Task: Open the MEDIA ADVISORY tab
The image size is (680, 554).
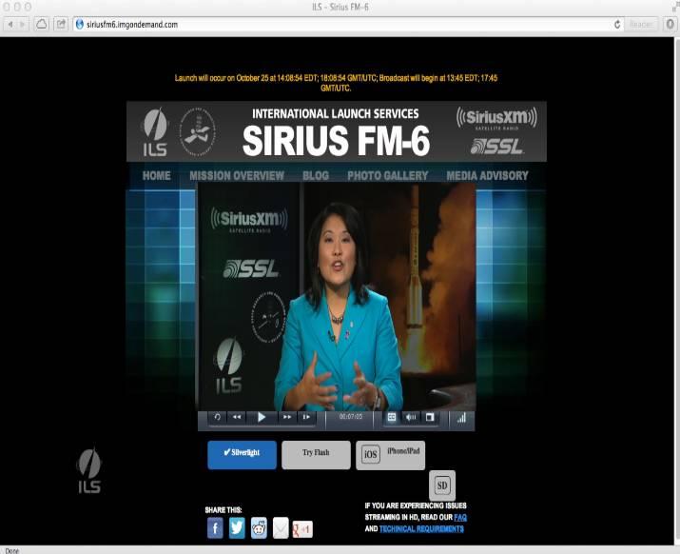Action: pyautogui.click(x=488, y=176)
